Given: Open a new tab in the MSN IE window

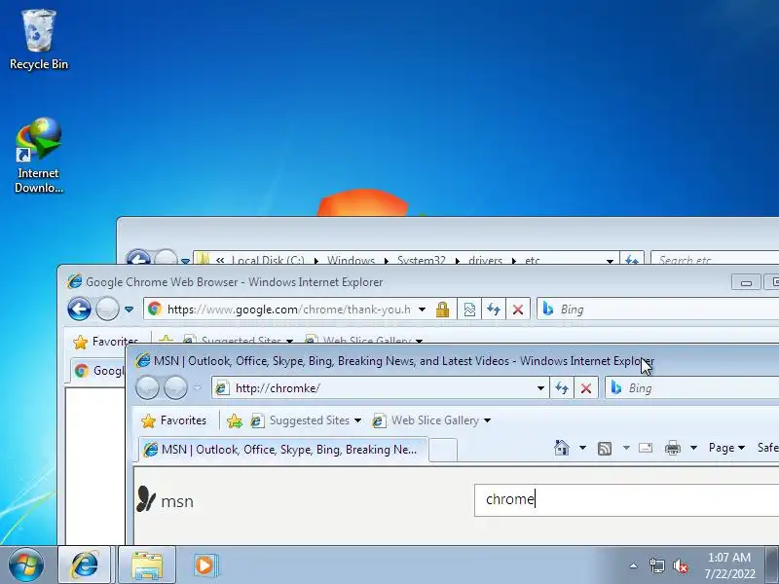Looking at the screenshot, I should [443, 450].
